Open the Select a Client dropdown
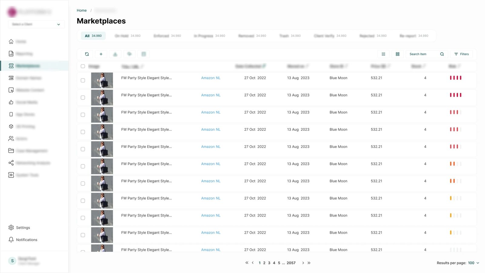The width and height of the screenshot is (485, 273). click(36, 24)
